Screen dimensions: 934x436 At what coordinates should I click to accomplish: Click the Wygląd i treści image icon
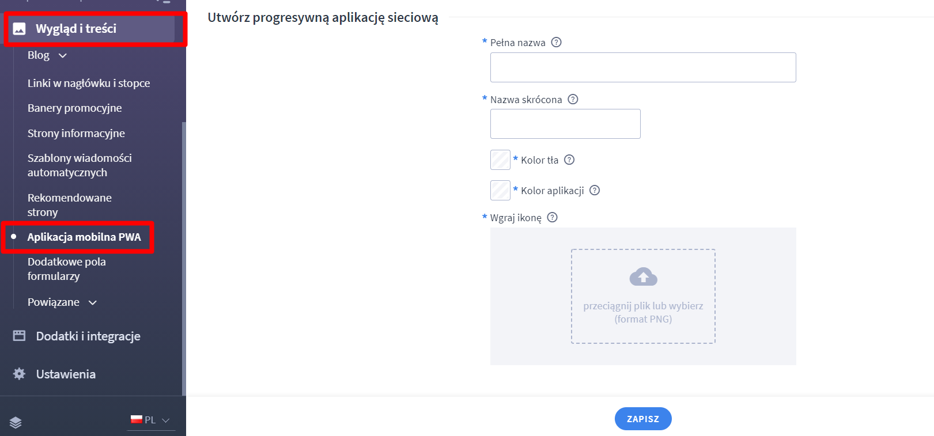(19, 29)
